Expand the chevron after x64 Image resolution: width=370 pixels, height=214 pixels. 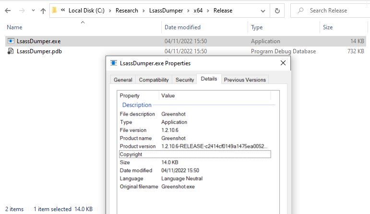[208, 11]
